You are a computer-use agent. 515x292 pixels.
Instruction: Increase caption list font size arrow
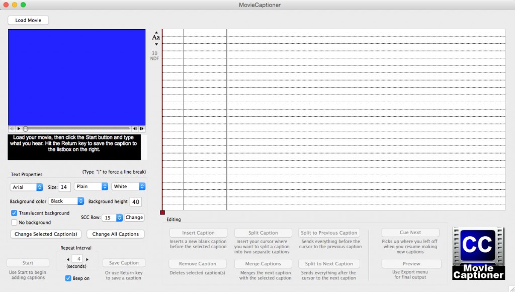[x=156, y=32]
